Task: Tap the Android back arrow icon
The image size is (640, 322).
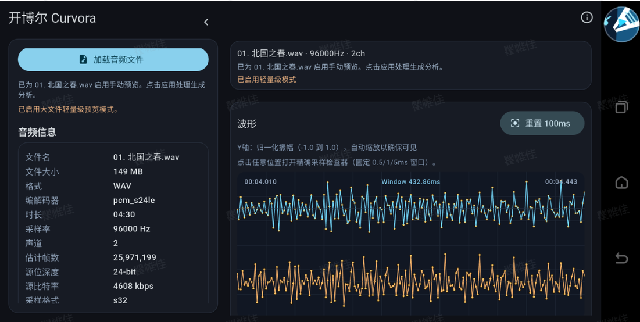Action: pyautogui.click(x=621, y=258)
